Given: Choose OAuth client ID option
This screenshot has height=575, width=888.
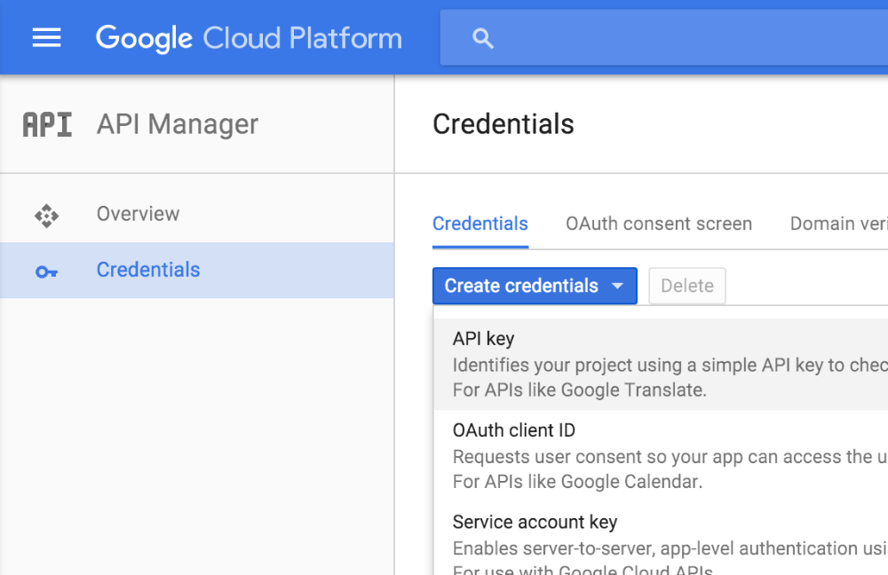Looking at the screenshot, I should coord(661,455).
